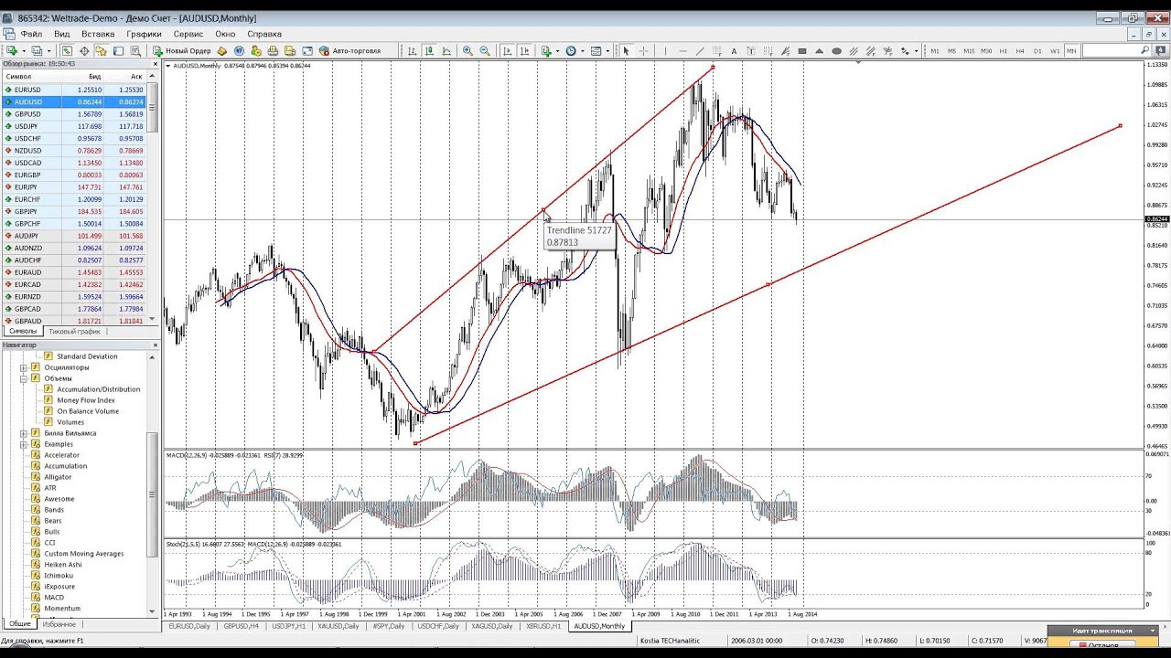Switch to the XBRUSD,H1 chart tab
1171x658 pixels.
coord(543,626)
